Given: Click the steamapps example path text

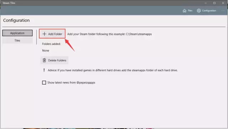Looking at the screenshot, I should [x=109, y=34].
